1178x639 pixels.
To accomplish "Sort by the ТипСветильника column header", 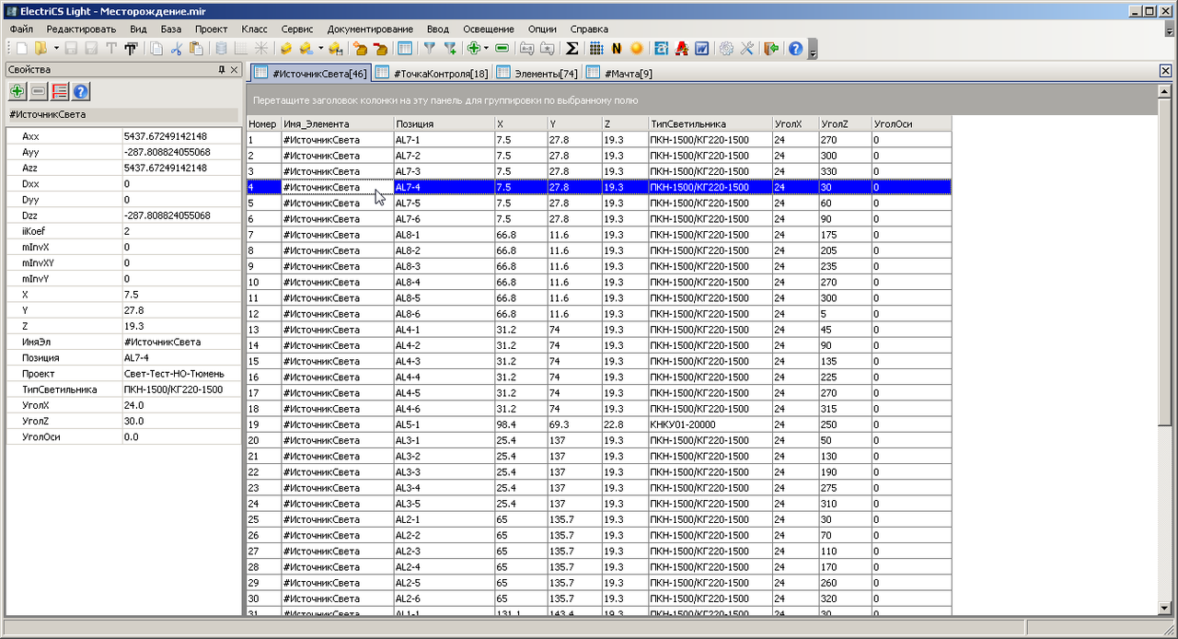I will click(x=710, y=123).
